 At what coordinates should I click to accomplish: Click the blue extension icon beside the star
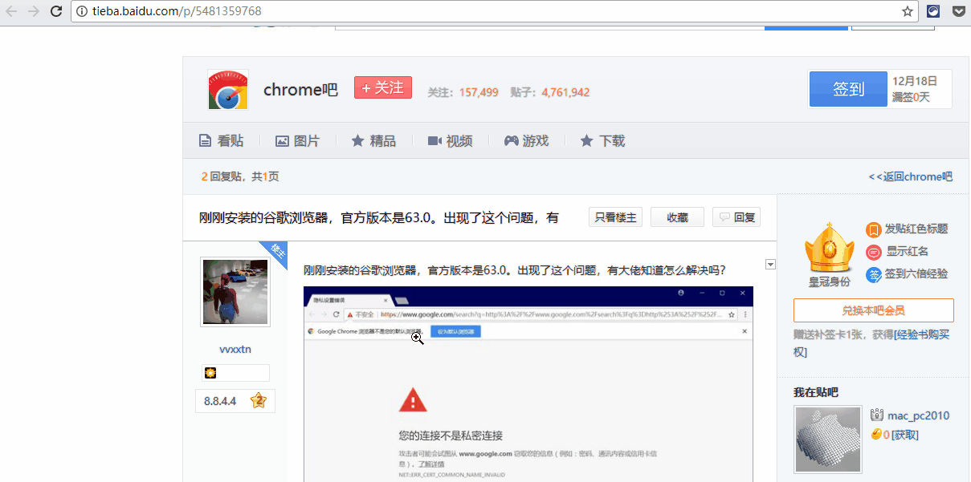pyautogui.click(x=933, y=11)
